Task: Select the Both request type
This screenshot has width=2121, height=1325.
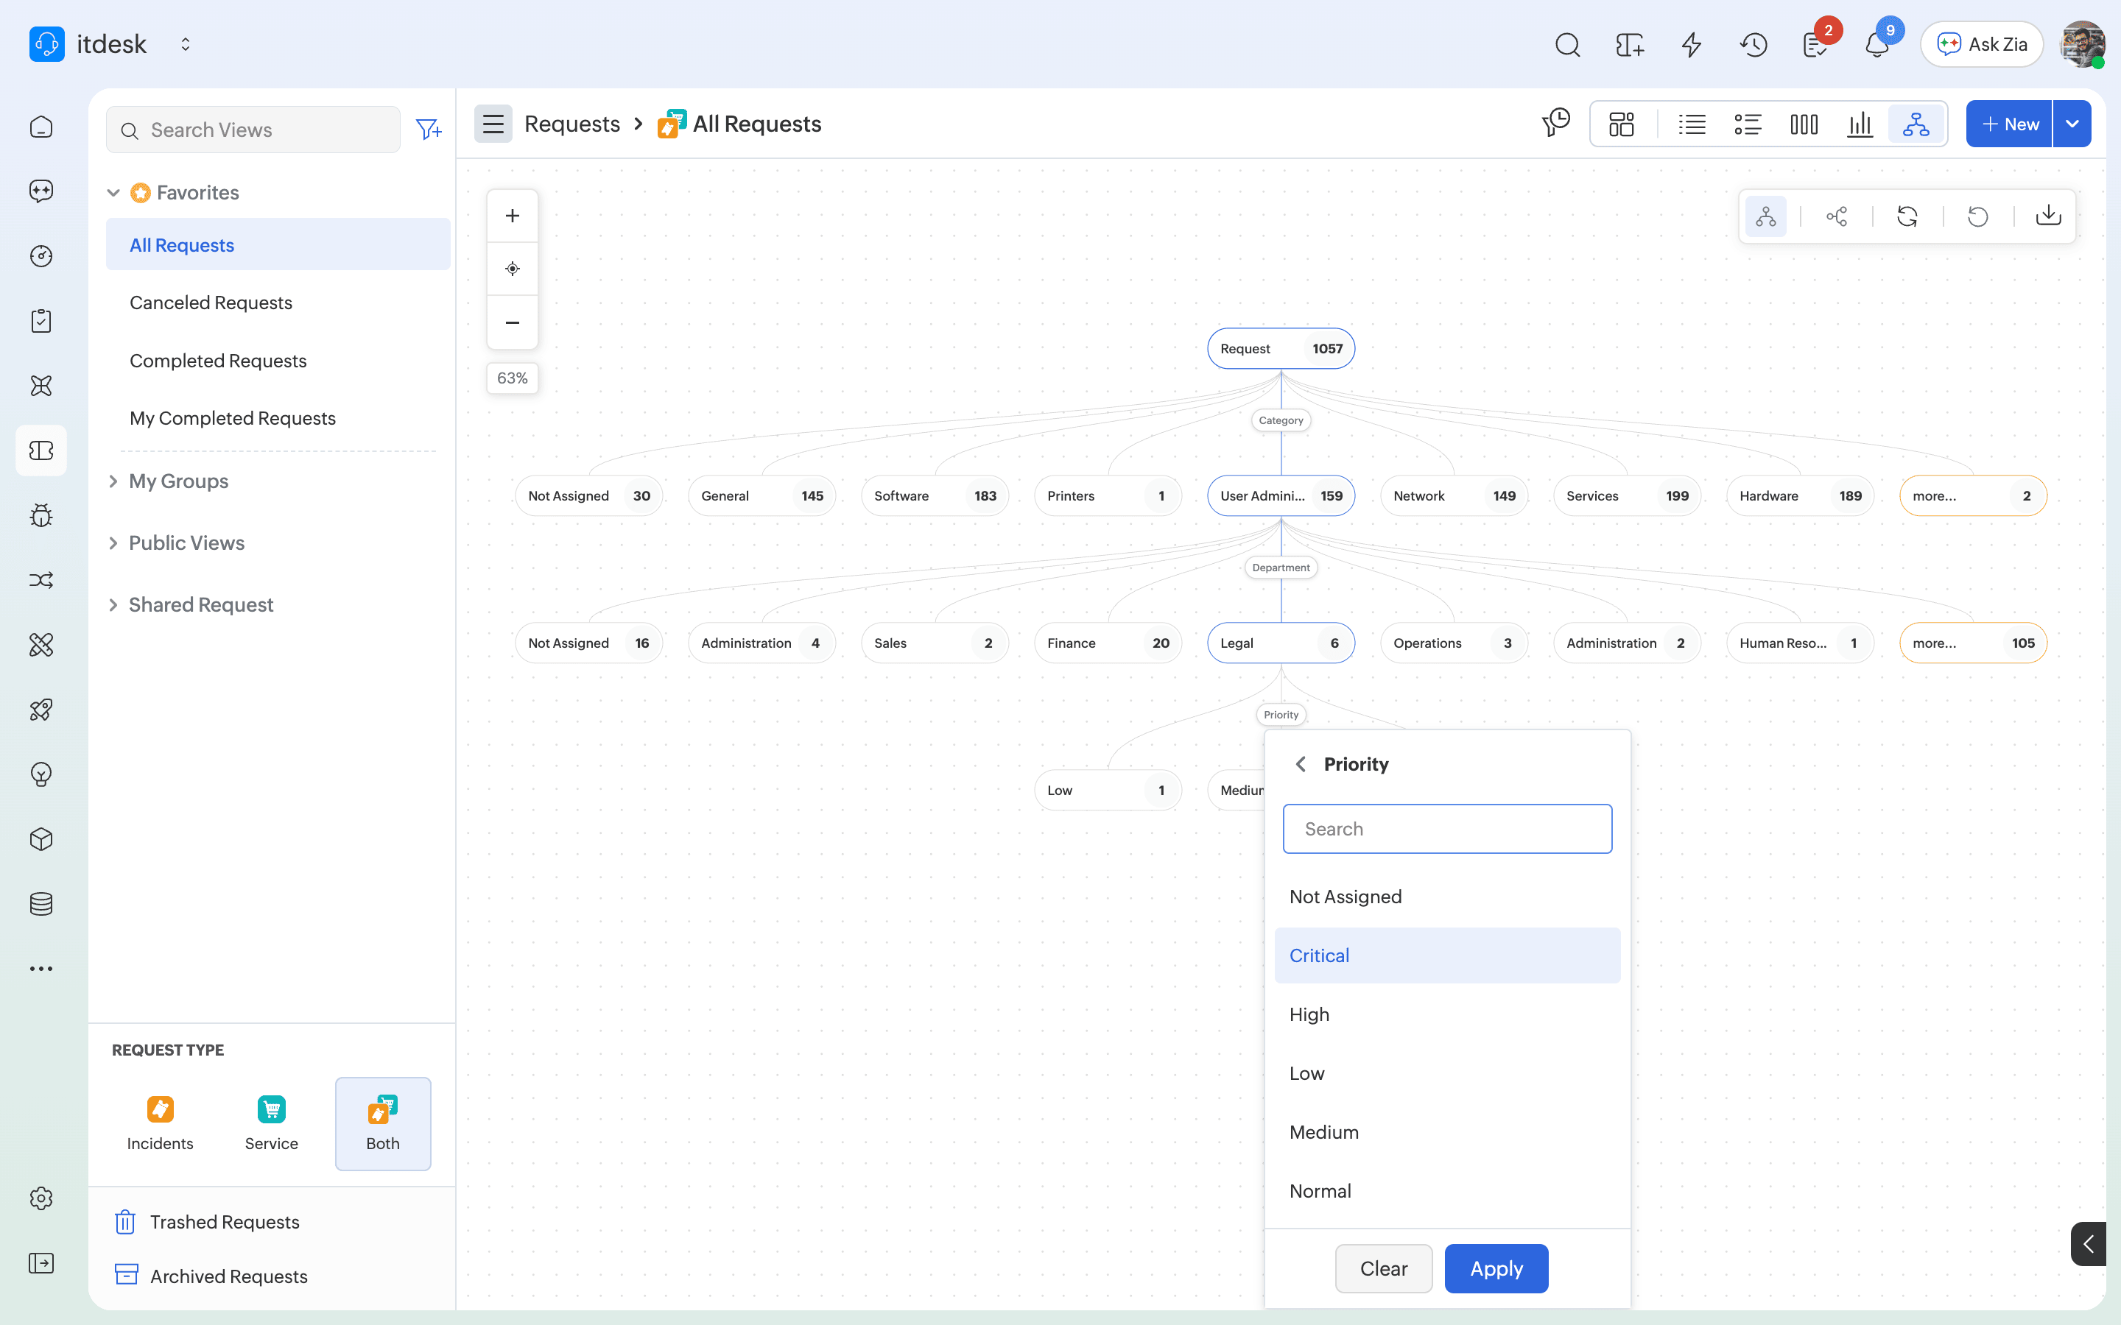Action: tap(383, 1123)
